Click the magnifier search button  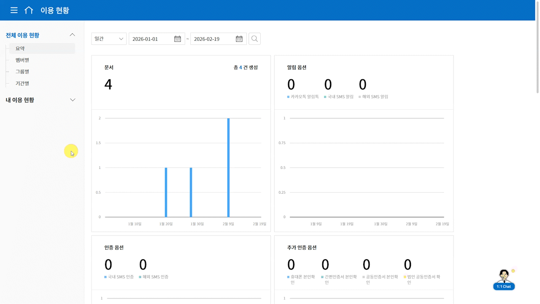pos(254,39)
